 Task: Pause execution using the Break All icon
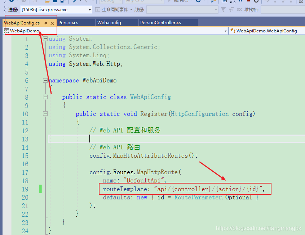240,2
